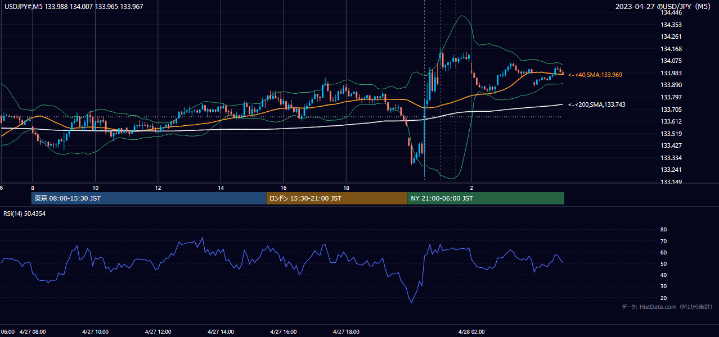The image size is (719, 337).
Task: Click the HistData.com data source credit
Action: click(x=667, y=307)
